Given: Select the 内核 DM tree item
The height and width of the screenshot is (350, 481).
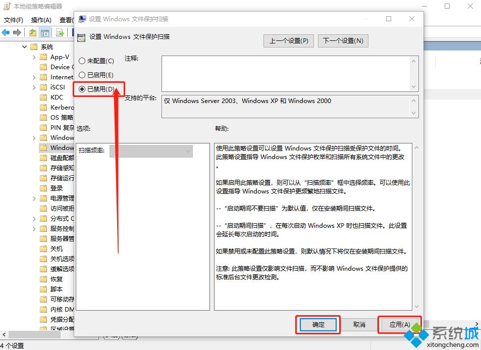Looking at the screenshot, I should point(62,310).
